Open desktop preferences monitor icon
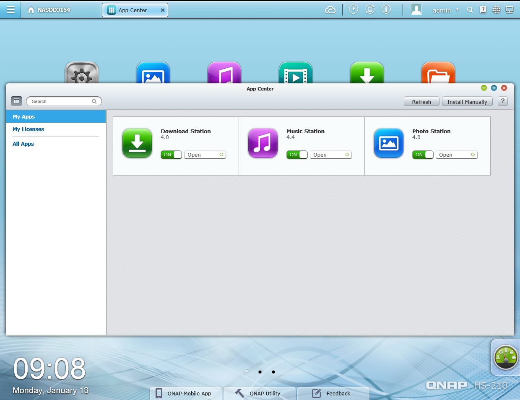This screenshot has height=400, width=520. click(x=510, y=10)
